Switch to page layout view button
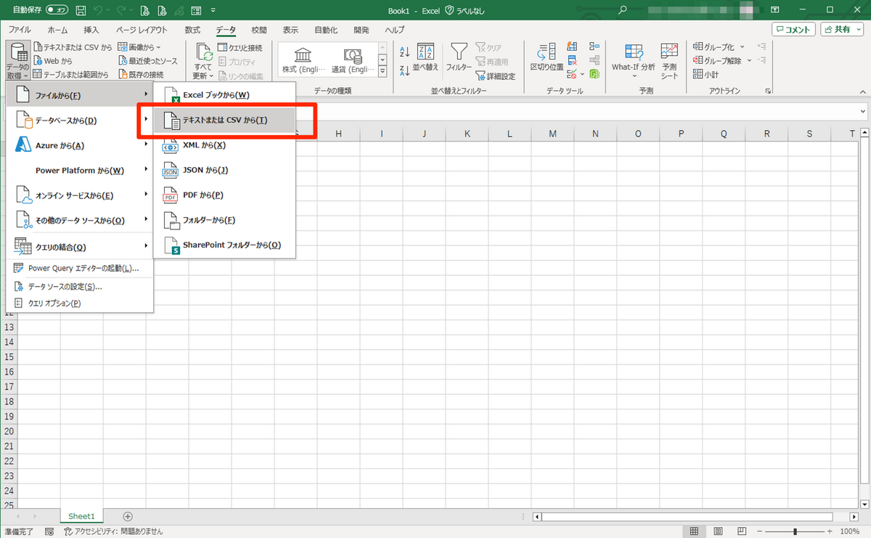Screen dimensions: 871x538 (x=717, y=532)
